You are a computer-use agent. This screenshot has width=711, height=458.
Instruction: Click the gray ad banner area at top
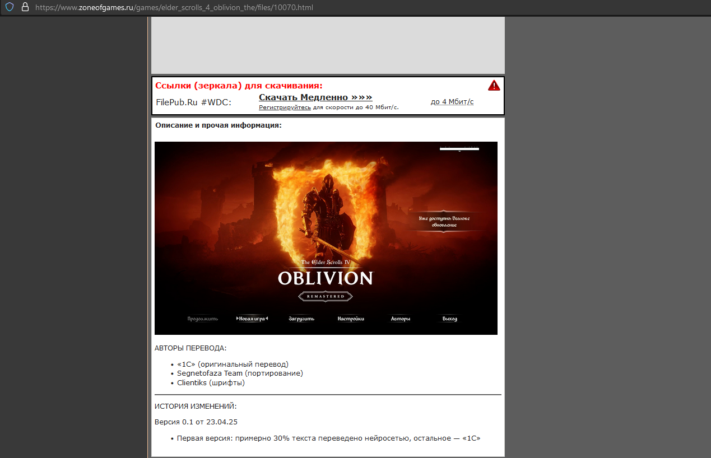point(328,45)
